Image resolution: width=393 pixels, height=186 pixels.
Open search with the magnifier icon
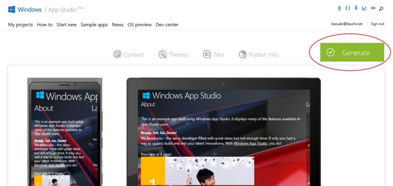(x=381, y=9)
